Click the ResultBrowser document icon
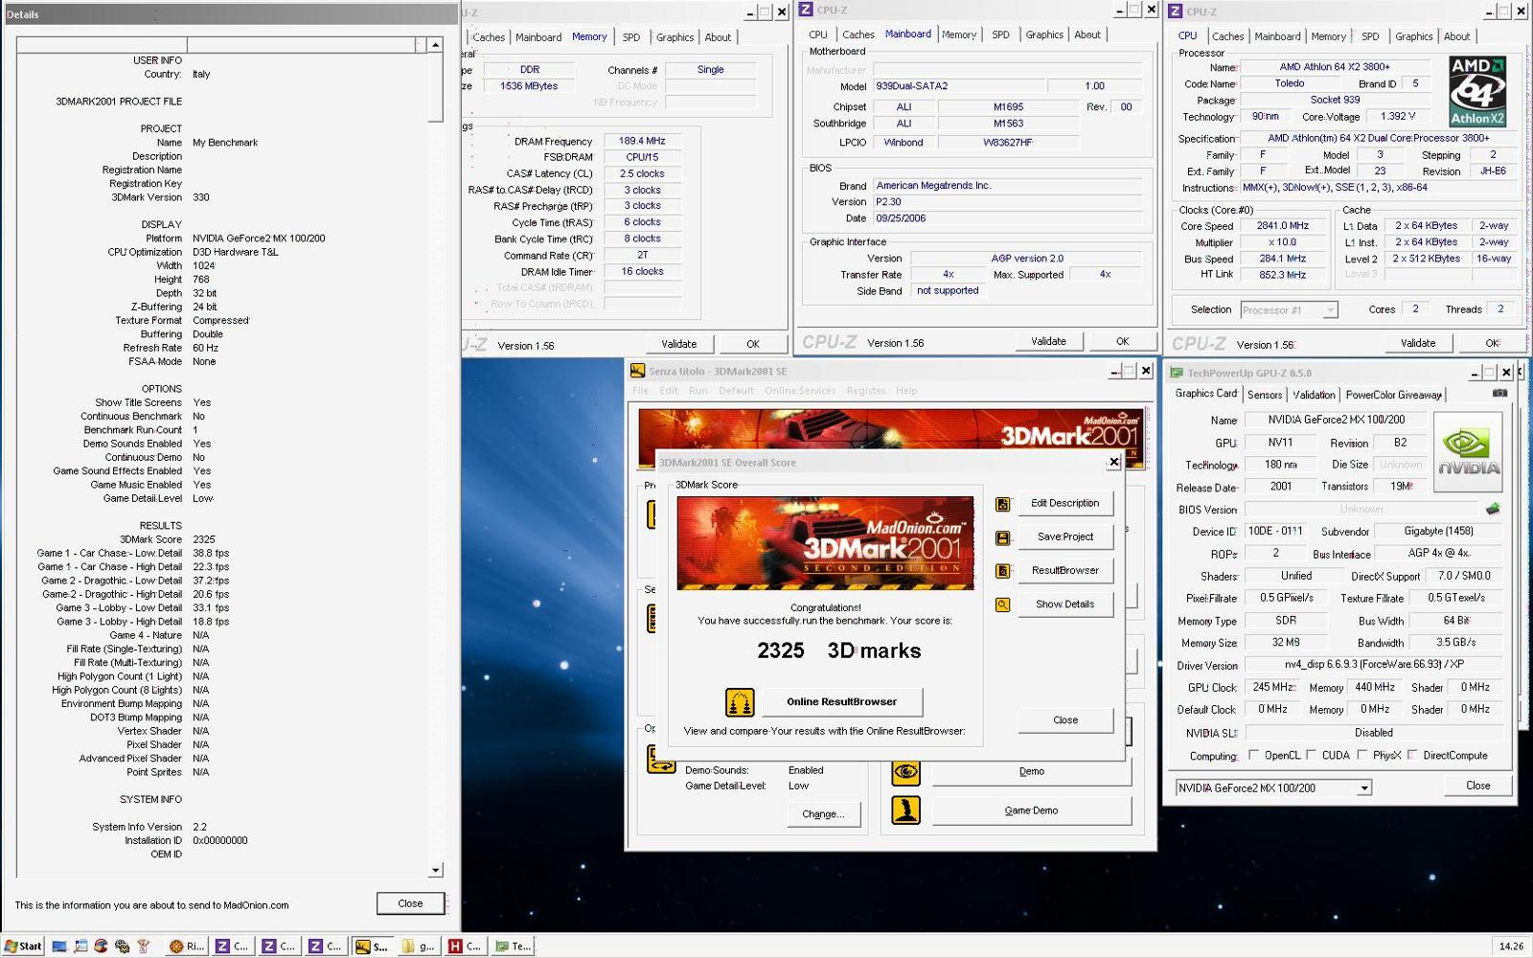This screenshot has width=1533, height=958. (1002, 571)
